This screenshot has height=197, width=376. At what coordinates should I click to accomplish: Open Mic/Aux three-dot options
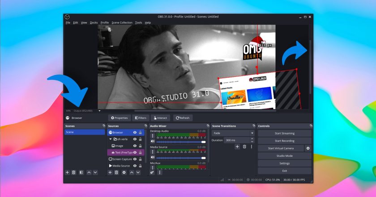pos(153,168)
